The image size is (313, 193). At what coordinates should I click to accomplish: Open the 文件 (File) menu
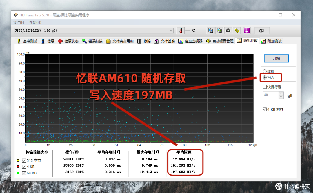[18, 22]
